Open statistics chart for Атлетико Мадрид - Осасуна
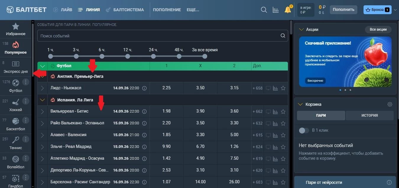The height and width of the screenshot is (188, 399). pos(275,159)
